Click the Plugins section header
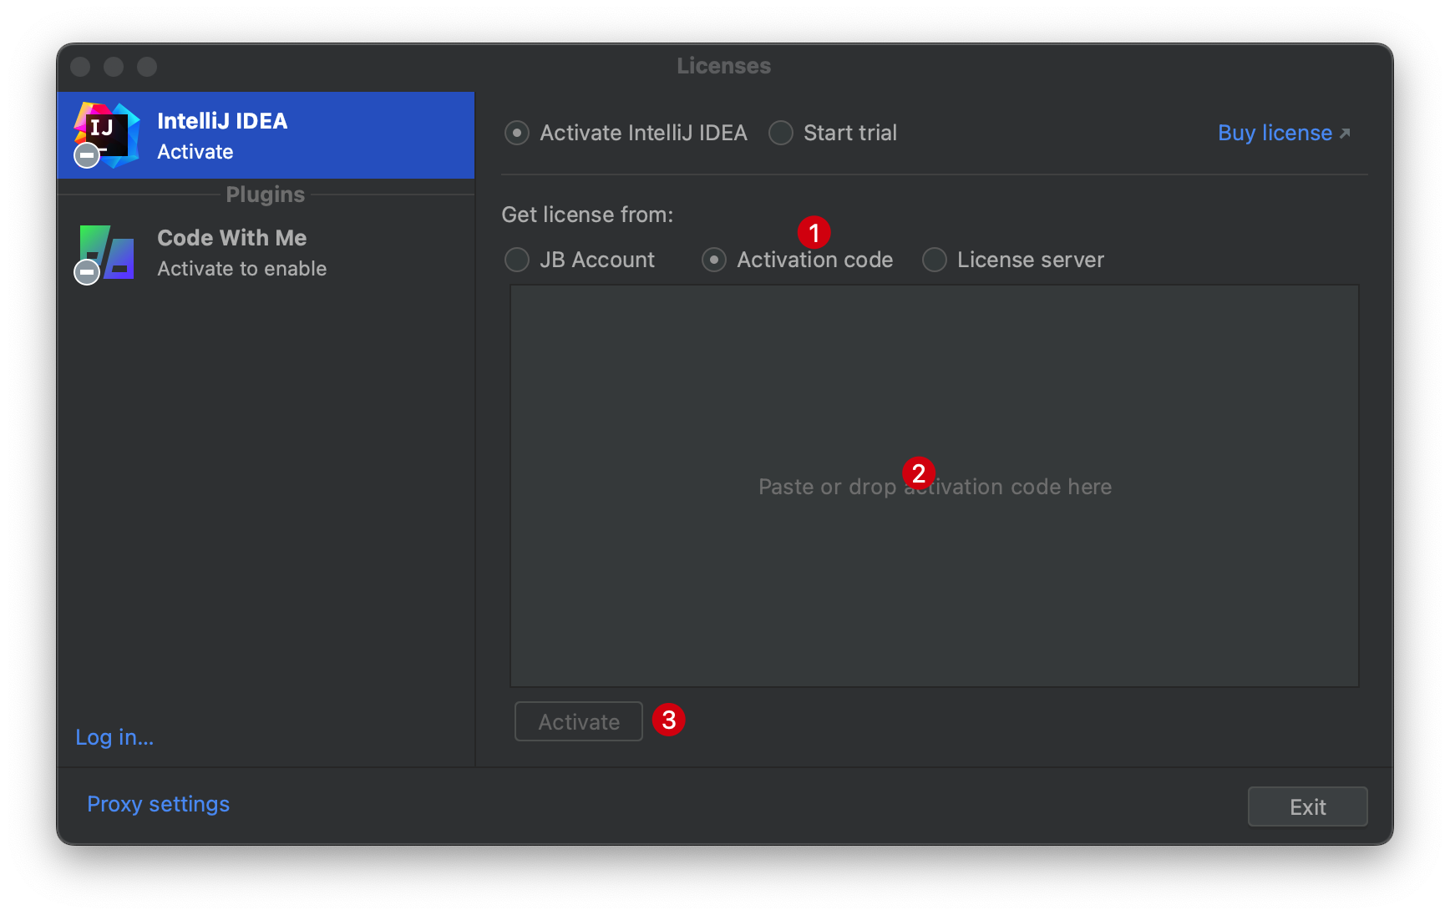Image resolution: width=1450 pixels, height=915 pixels. 266,195
